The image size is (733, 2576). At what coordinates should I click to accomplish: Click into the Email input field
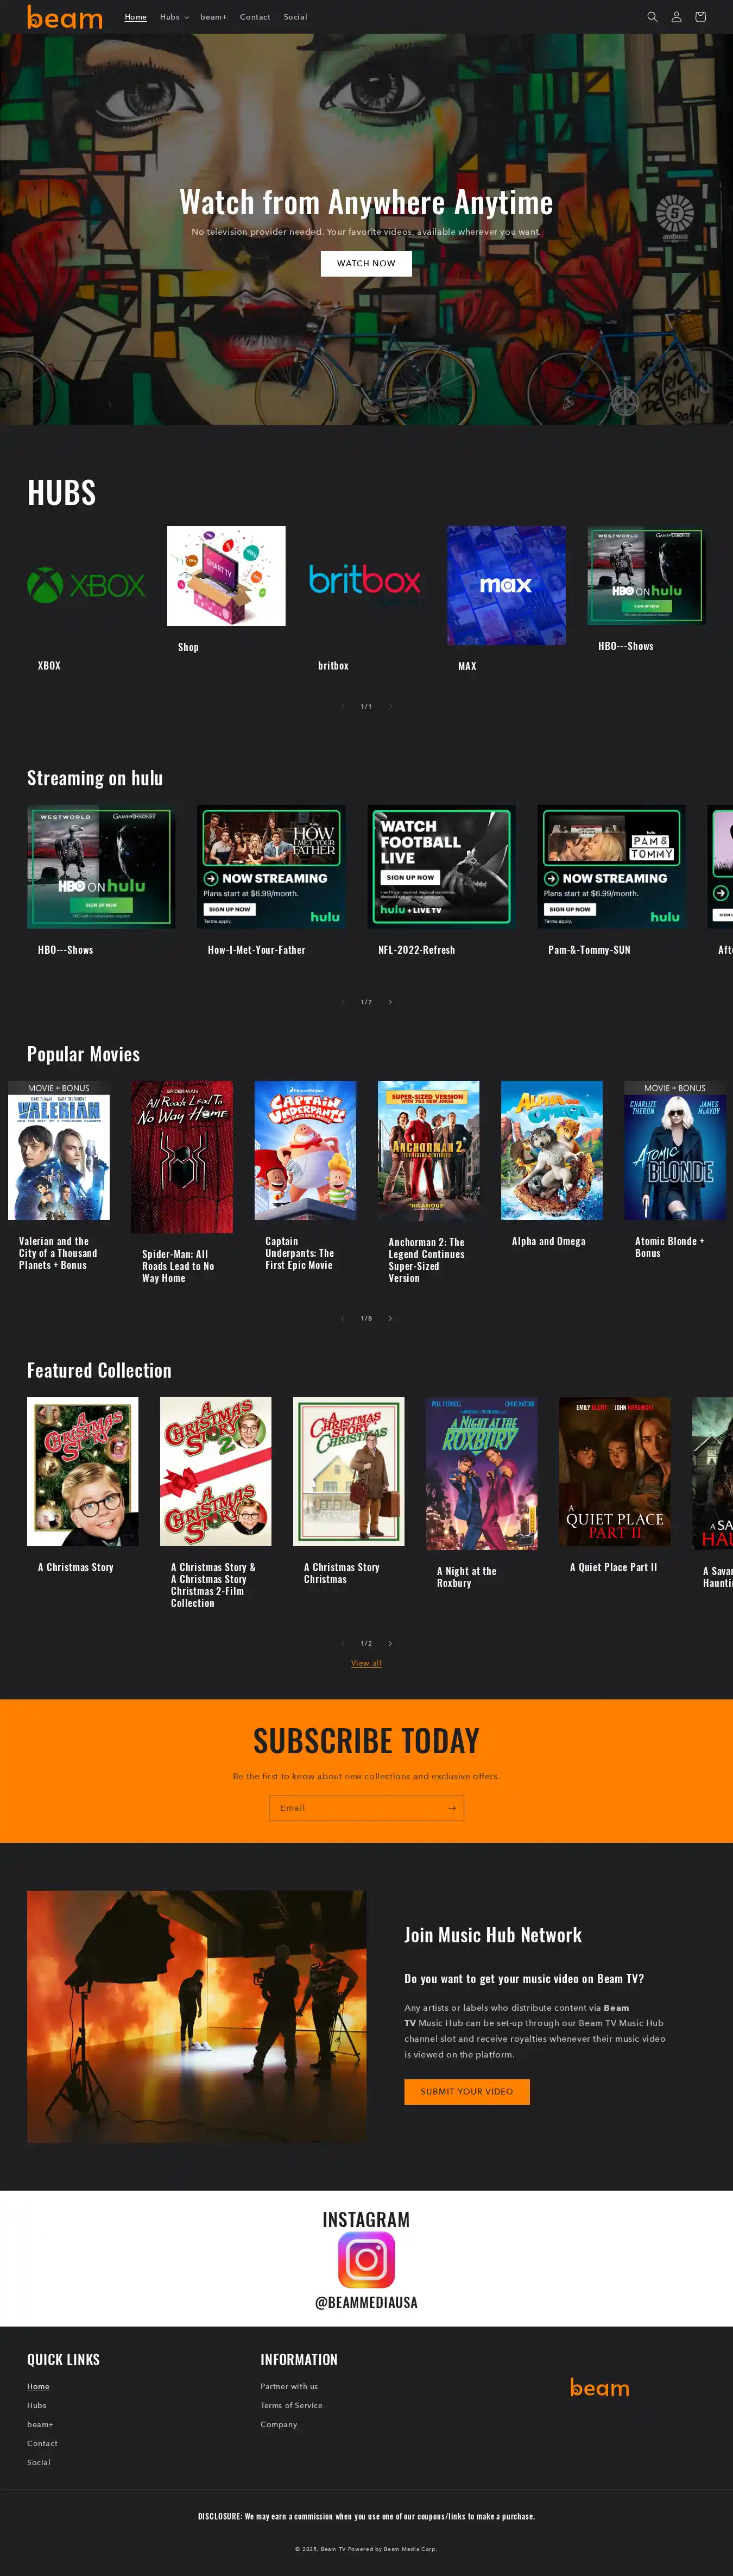click(x=355, y=1808)
